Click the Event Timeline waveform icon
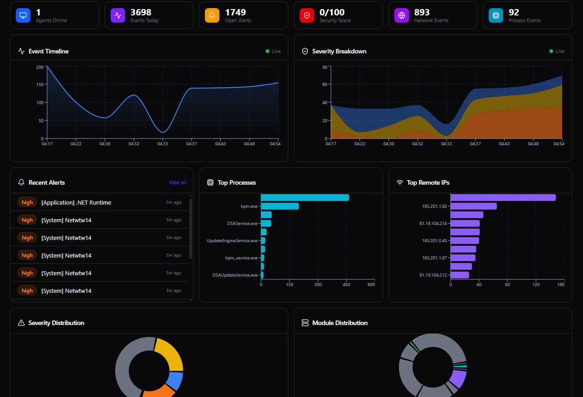The width and height of the screenshot is (583, 397). tap(21, 51)
